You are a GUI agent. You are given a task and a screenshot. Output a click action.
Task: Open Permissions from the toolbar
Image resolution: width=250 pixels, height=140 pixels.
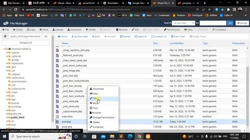172,30
